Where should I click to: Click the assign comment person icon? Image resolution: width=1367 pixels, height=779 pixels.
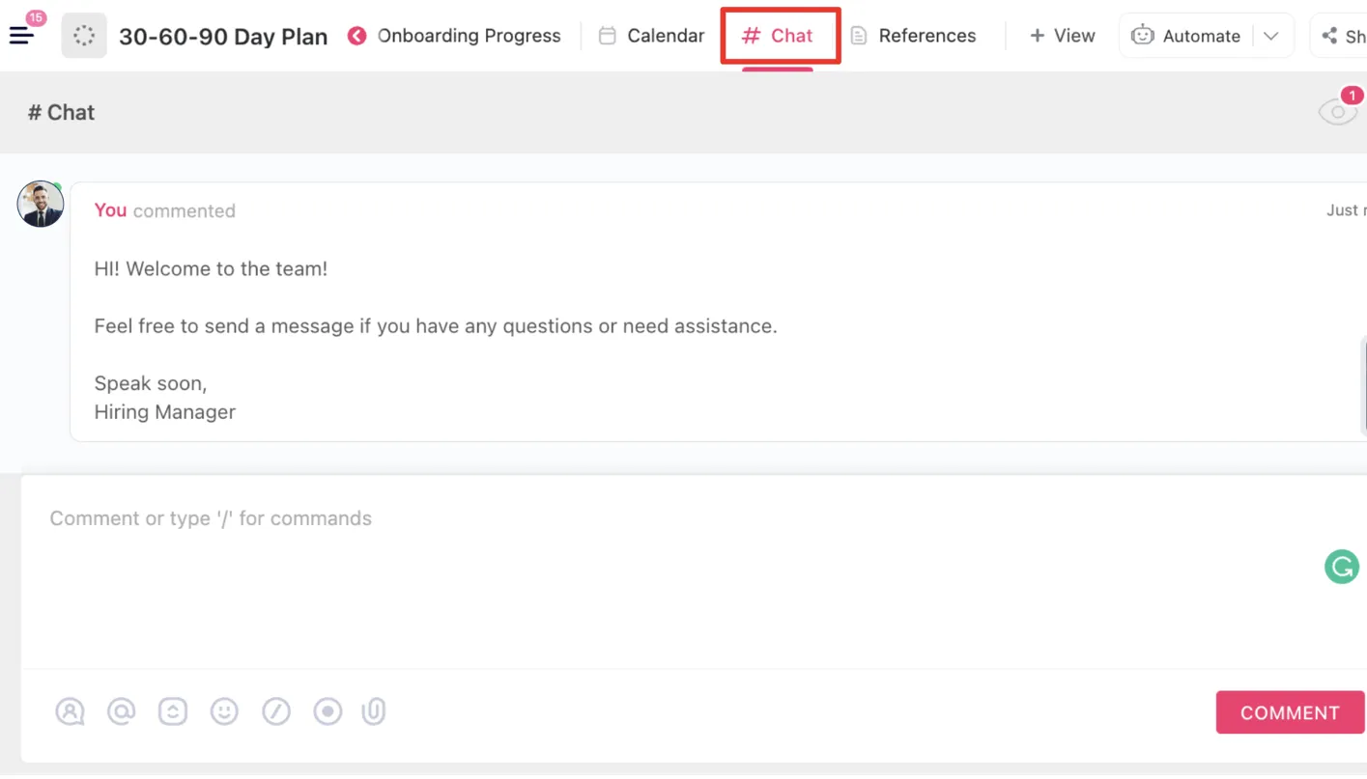tap(70, 711)
